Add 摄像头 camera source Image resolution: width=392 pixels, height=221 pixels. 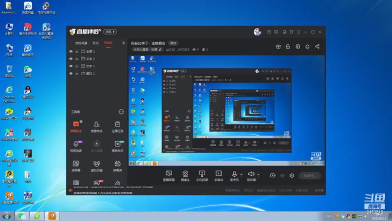point(185,176)
